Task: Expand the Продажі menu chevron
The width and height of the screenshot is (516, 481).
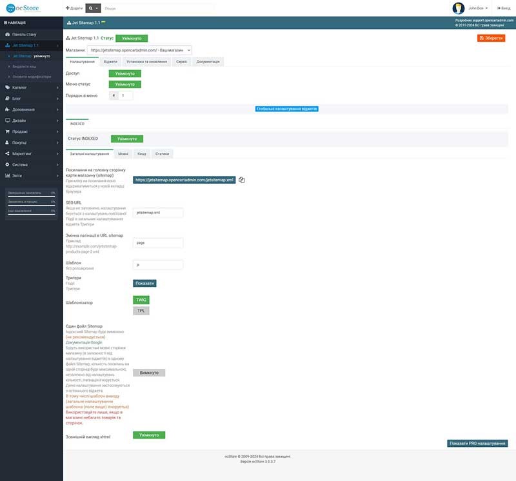Action: coord(57,132)
